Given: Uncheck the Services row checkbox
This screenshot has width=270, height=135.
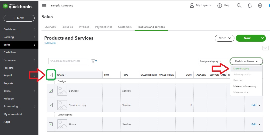Looking at the screenshot, I should coord(51,91).
